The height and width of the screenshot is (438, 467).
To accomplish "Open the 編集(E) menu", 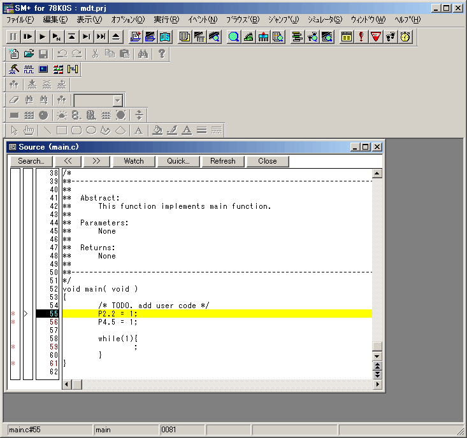I will (x=55, y=20).
